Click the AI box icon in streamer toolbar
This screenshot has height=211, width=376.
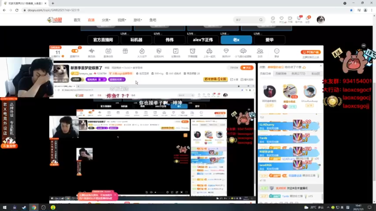108,51
